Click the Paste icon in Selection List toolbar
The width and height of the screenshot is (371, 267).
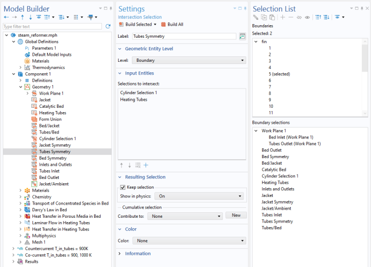(272, 18)
